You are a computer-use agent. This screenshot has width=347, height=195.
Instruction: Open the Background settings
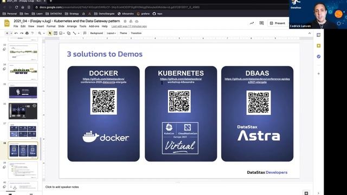pos(97,33)
